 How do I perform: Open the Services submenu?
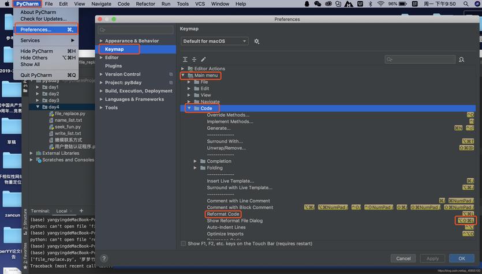[46, 40]
